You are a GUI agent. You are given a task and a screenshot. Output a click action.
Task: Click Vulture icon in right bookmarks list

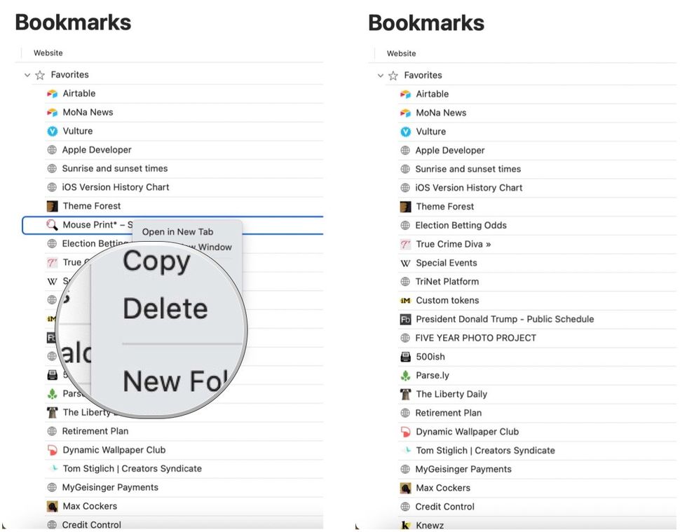point(405,131)
